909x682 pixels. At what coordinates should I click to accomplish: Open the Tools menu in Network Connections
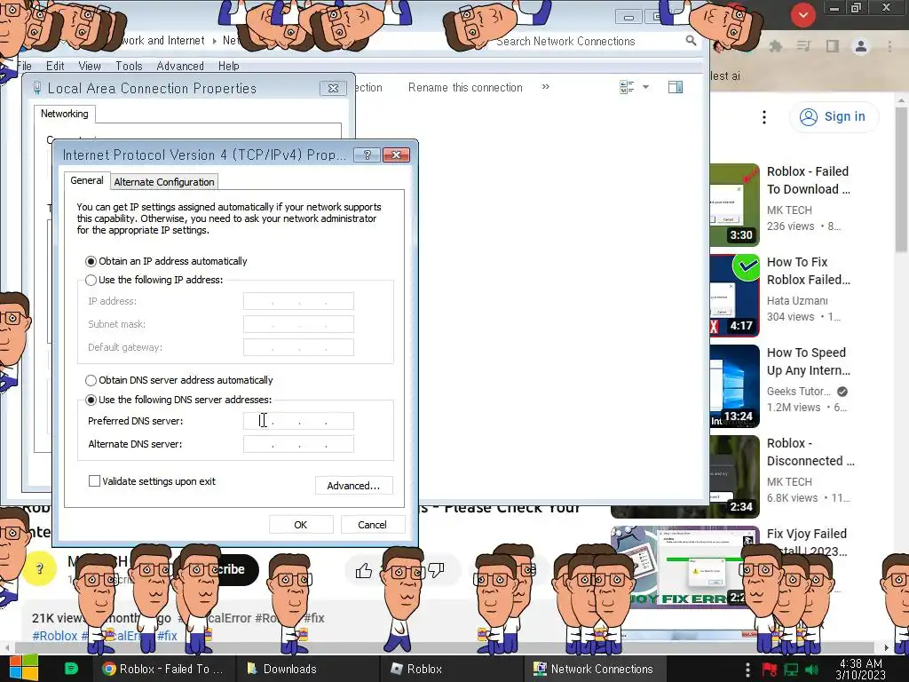129,66
